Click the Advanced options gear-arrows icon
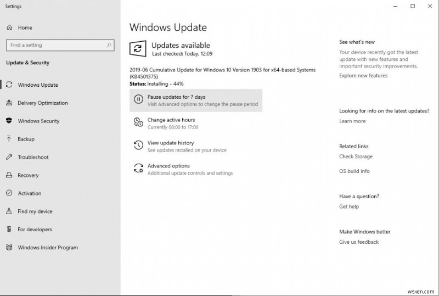The image size is (439, 296). pos(139,168)
